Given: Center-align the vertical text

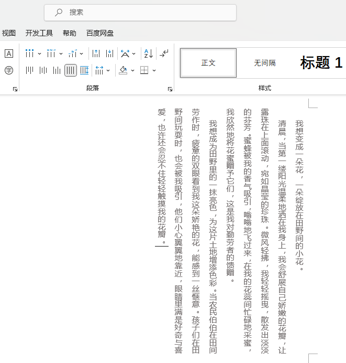Looking at the screenshot, I should (43, 70).
